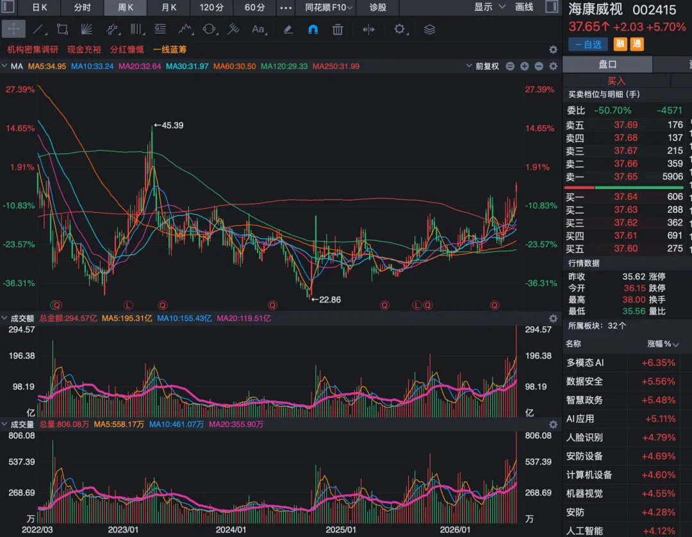
Task: Click the 现金充裕 tag
Action: (x=85, y=49)
